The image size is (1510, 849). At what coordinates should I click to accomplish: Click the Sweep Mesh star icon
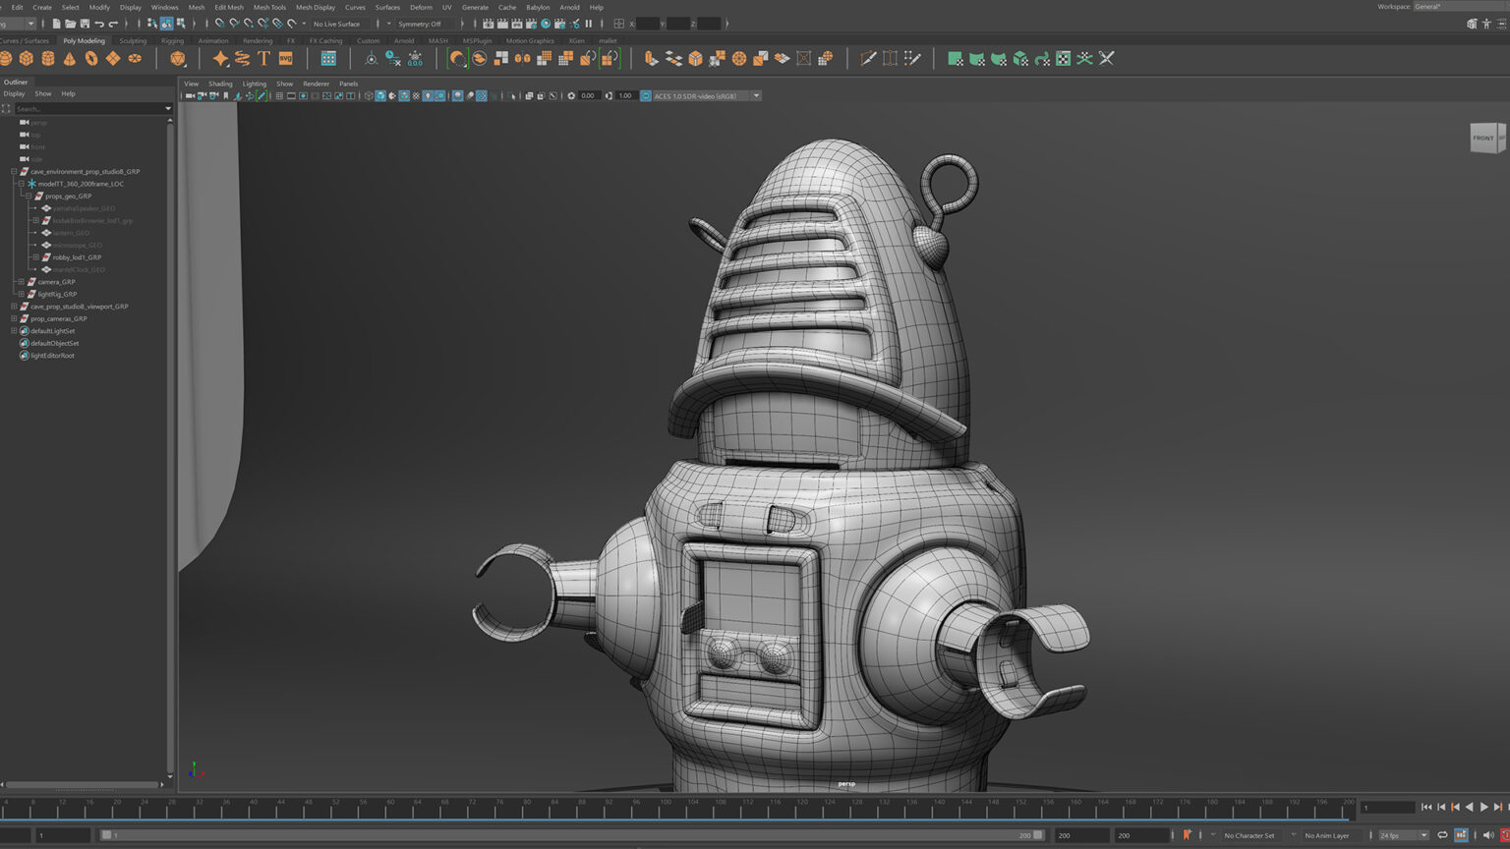(x=220, y=59)
